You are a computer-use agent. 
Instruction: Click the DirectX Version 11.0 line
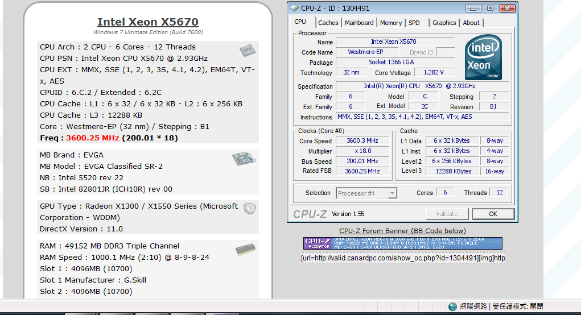[81, 229]
